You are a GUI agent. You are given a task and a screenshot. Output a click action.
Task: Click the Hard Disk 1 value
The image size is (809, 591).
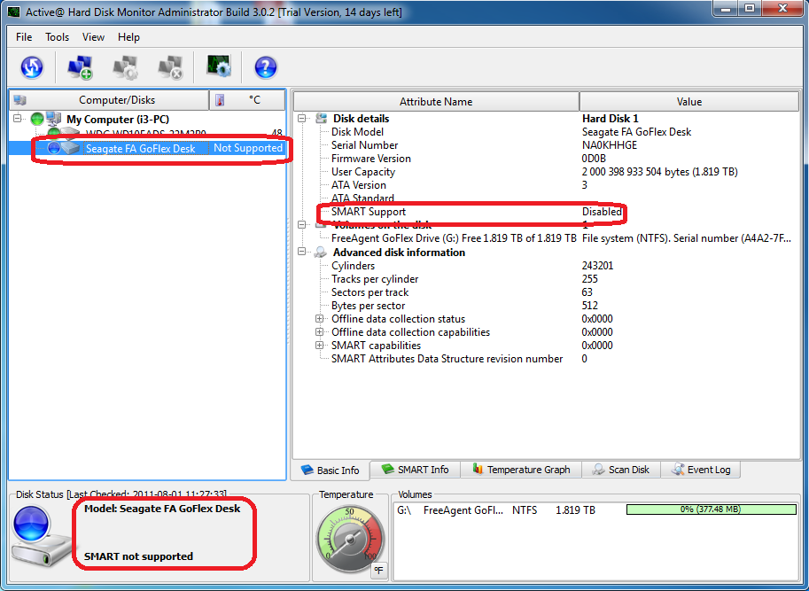coord(611,119)
